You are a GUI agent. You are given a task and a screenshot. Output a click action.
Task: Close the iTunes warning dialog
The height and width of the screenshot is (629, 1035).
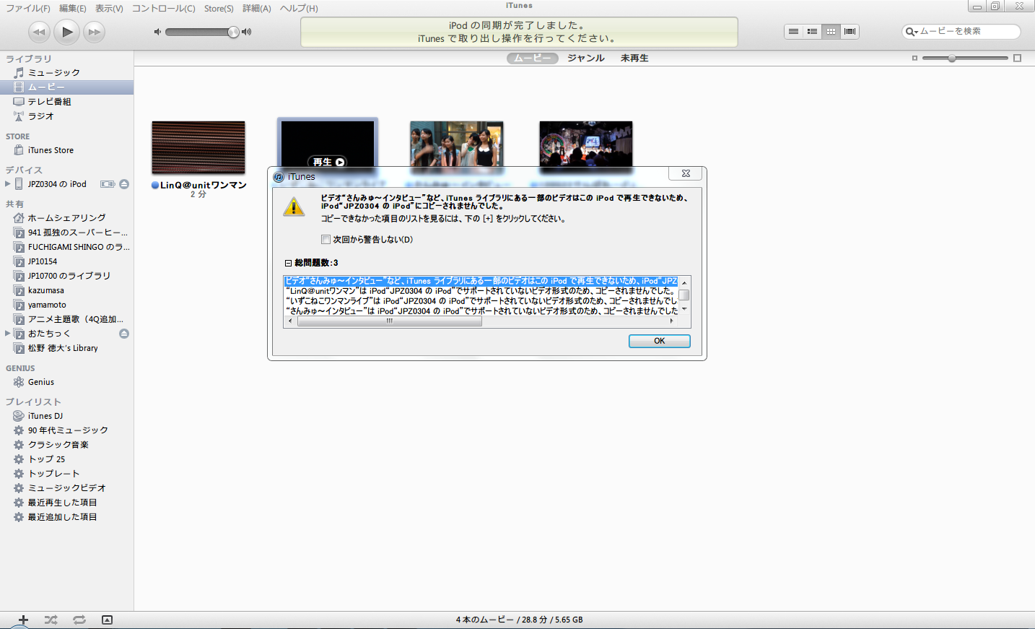tap(686, 173)
